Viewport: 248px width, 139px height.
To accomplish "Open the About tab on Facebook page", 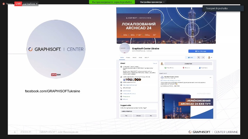I will 140,57.
